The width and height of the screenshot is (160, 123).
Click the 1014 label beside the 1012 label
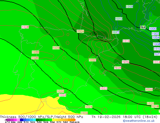click(126, 41)
